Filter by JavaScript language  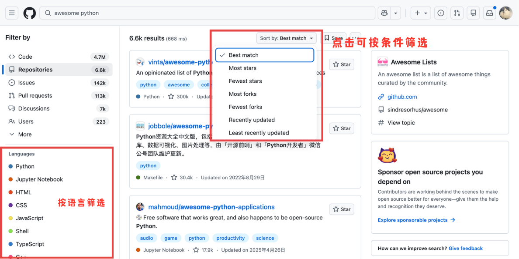coord(26,218)
